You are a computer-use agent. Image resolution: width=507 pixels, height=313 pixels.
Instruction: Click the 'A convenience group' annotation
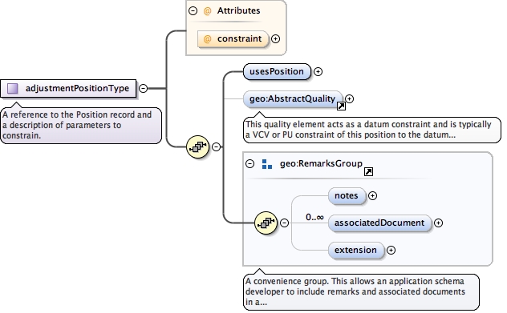tap(361, 291)
